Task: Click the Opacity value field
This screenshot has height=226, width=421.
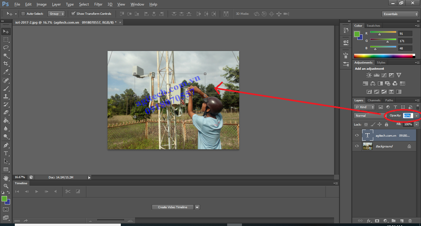Action: (x=408, y=116)
